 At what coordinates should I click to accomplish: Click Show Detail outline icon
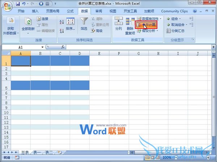point(191,18)
